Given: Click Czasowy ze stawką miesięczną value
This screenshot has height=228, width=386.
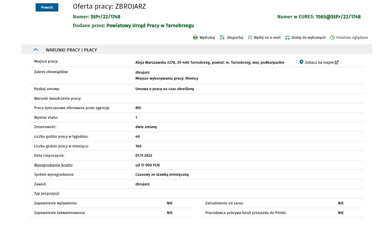Looking at the screenshot, I should point(162,174).
